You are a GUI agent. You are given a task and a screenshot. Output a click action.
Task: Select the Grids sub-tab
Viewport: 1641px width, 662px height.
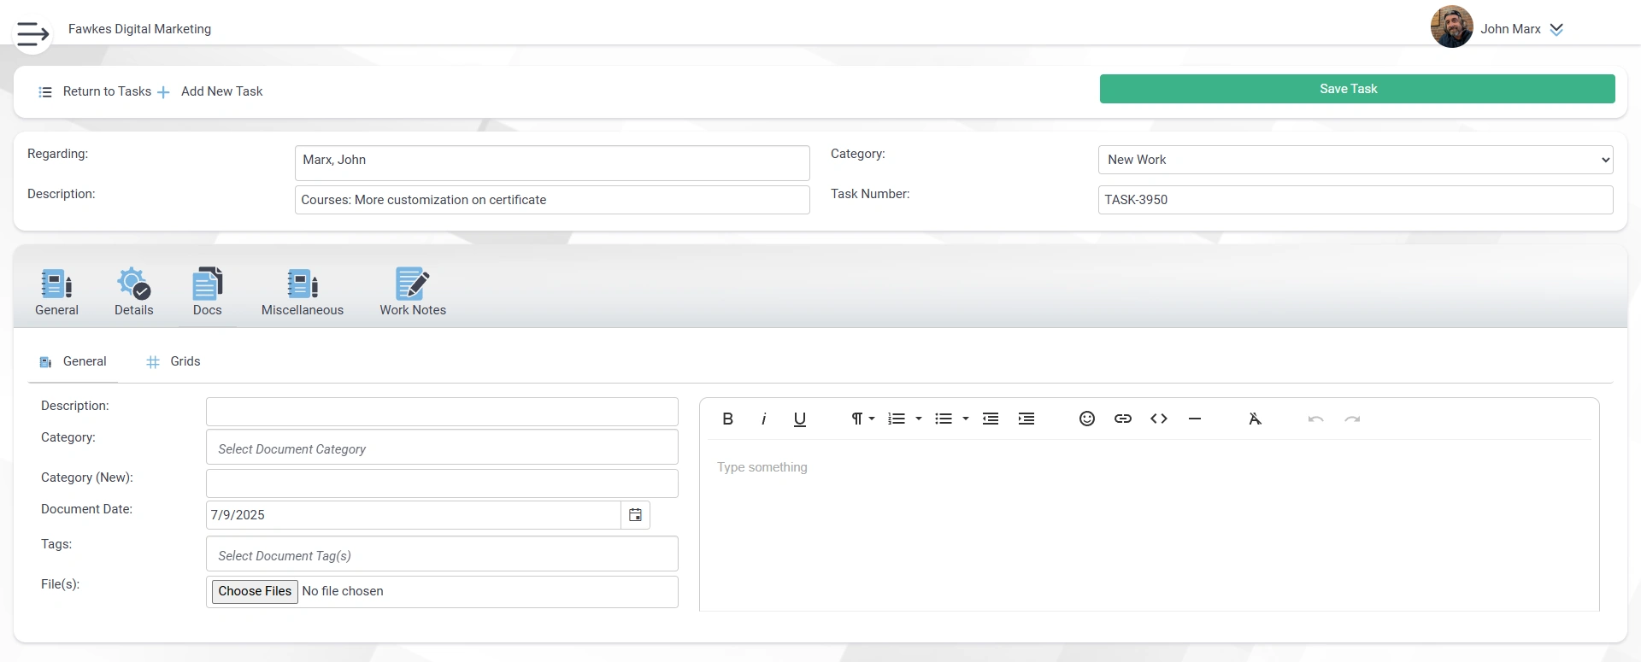coord(174,361)
